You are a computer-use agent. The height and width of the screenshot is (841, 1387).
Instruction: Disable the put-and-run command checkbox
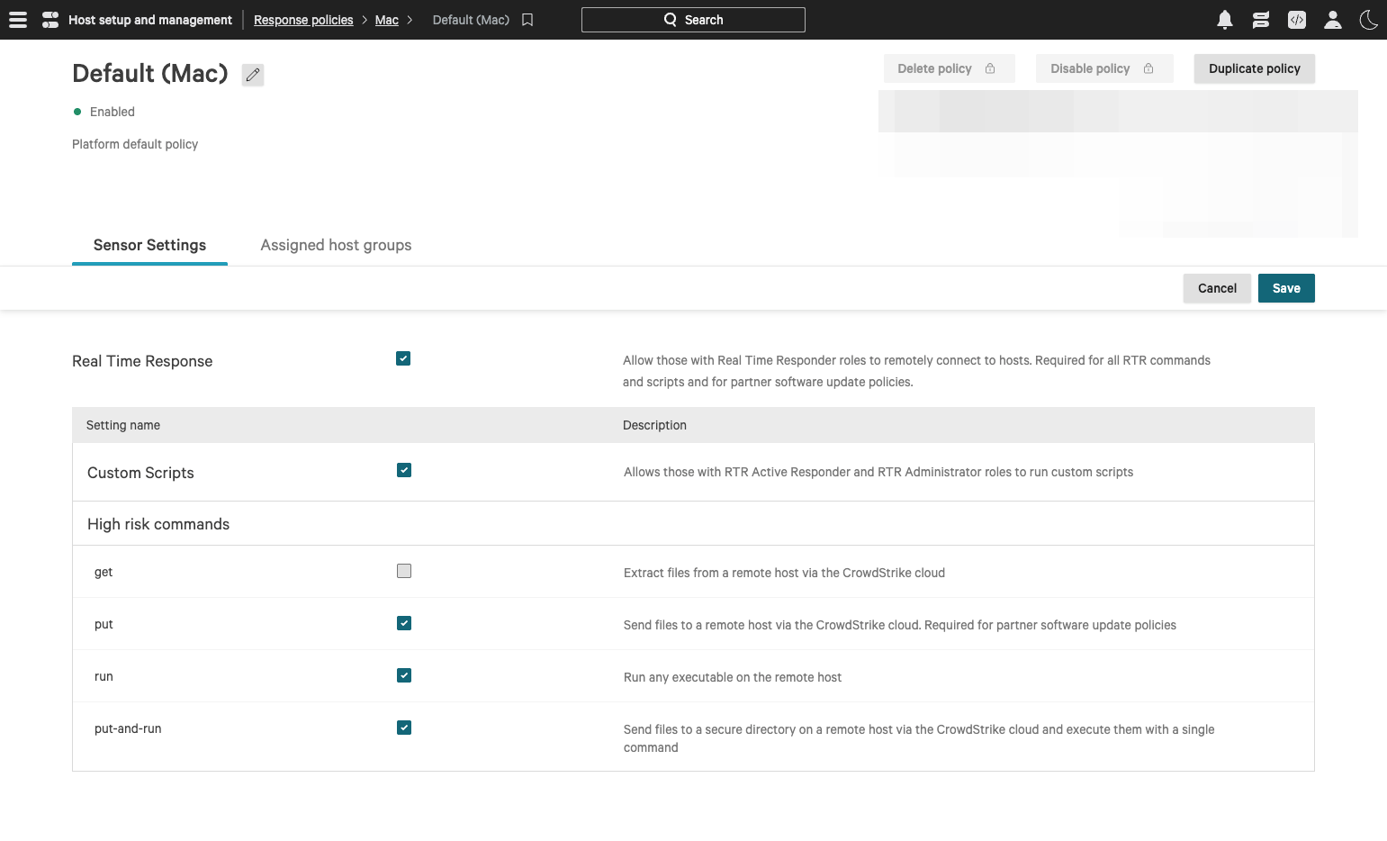tap(404, 728)
